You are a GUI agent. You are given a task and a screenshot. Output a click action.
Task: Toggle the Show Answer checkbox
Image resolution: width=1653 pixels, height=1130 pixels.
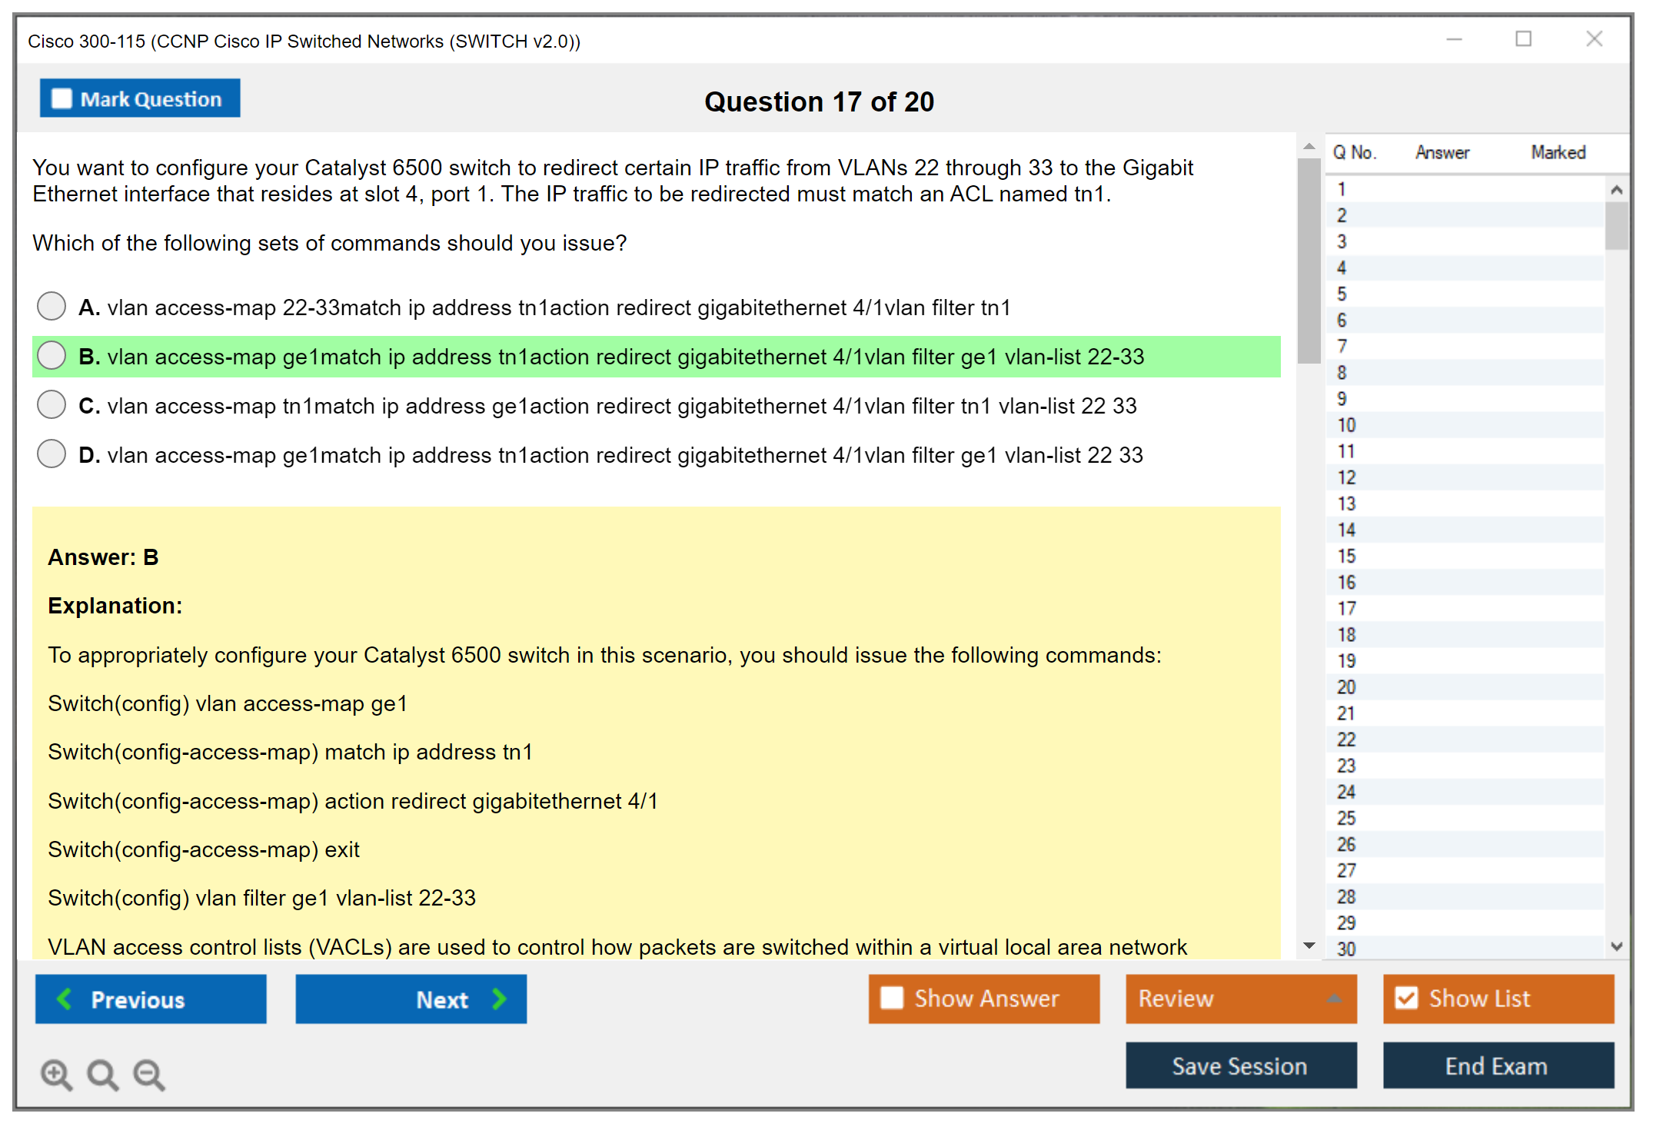click(892, 998)
